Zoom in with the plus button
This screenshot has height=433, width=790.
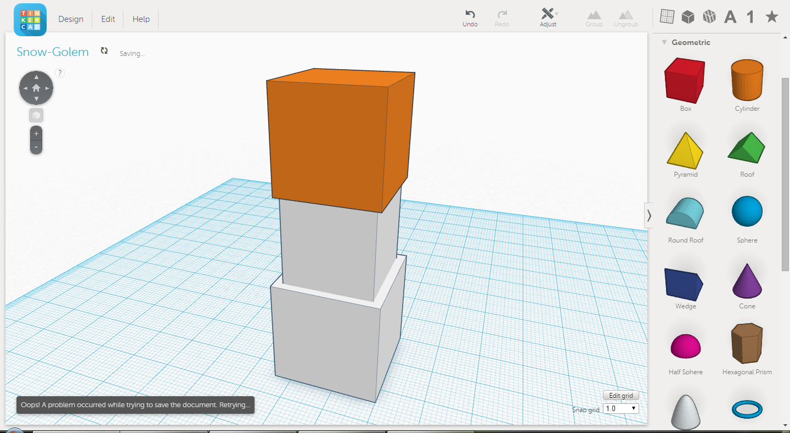click(36, 133)
